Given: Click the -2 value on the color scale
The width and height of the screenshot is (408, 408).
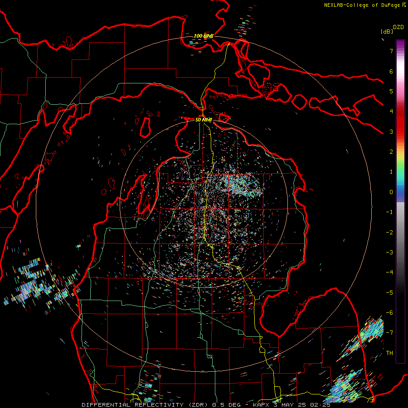Looking at the screenshot, I should [389, 233].
